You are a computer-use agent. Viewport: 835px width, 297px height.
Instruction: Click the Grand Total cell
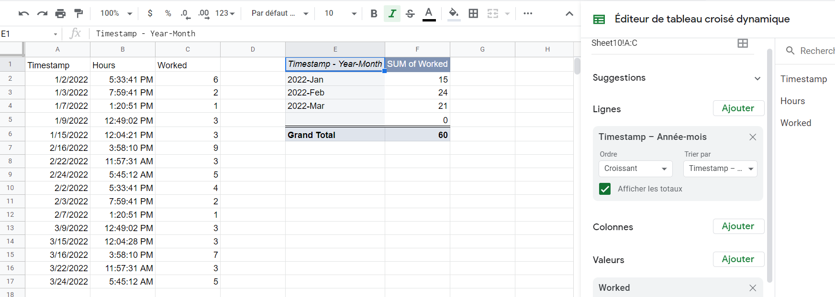pyautogui.click(x=335, y=135)
